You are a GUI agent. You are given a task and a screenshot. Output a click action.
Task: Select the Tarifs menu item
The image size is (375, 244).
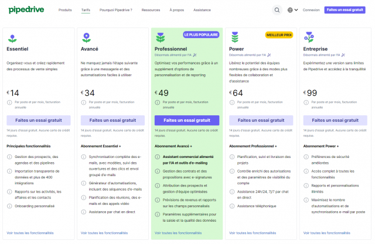pos(86,10)
